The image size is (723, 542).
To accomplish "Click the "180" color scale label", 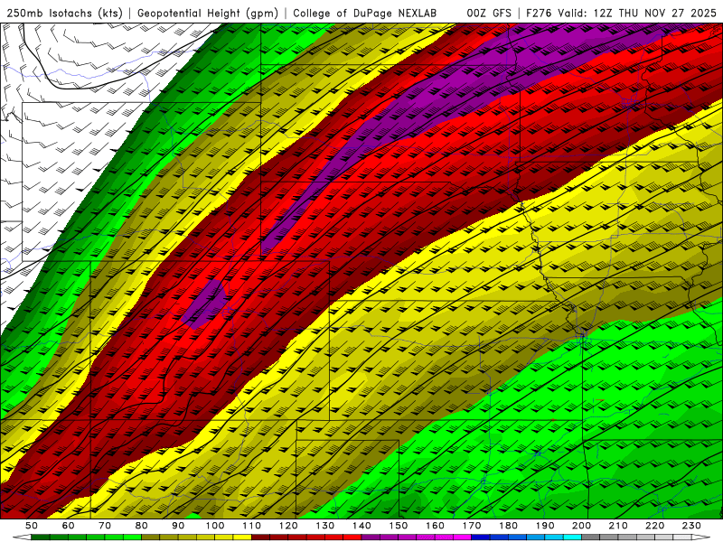I will (x=509, y=526).
